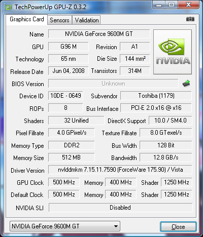Click the window title TechPowerUp GPU-Z 0.3.2
203x237 pixels.
50,7
